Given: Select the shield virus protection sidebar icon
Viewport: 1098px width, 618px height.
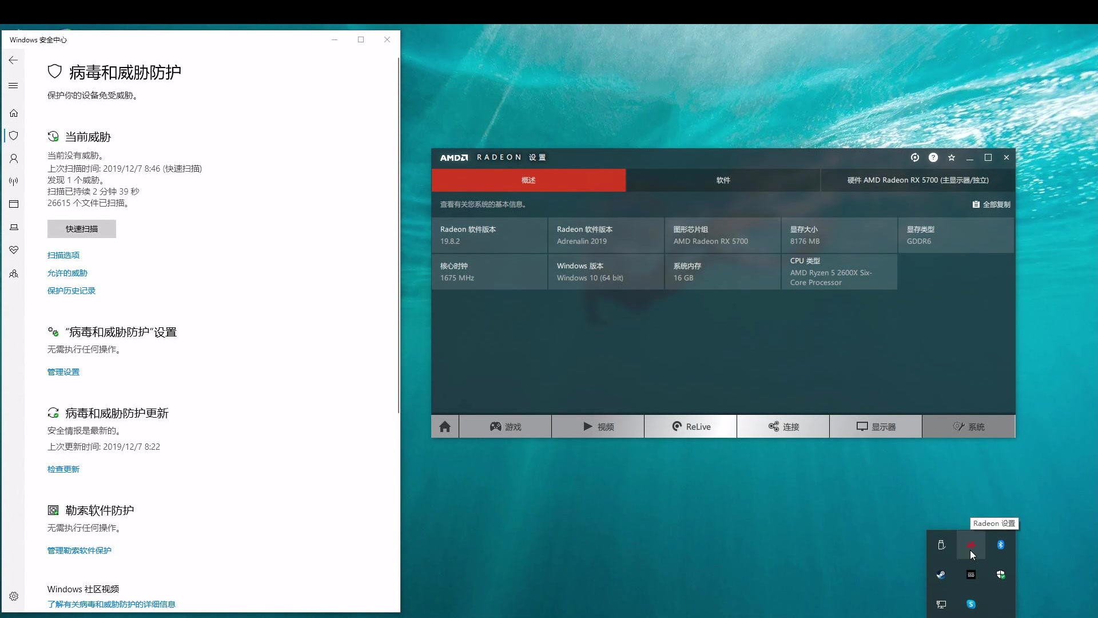Looking at the screenshot, I should 14,136.
